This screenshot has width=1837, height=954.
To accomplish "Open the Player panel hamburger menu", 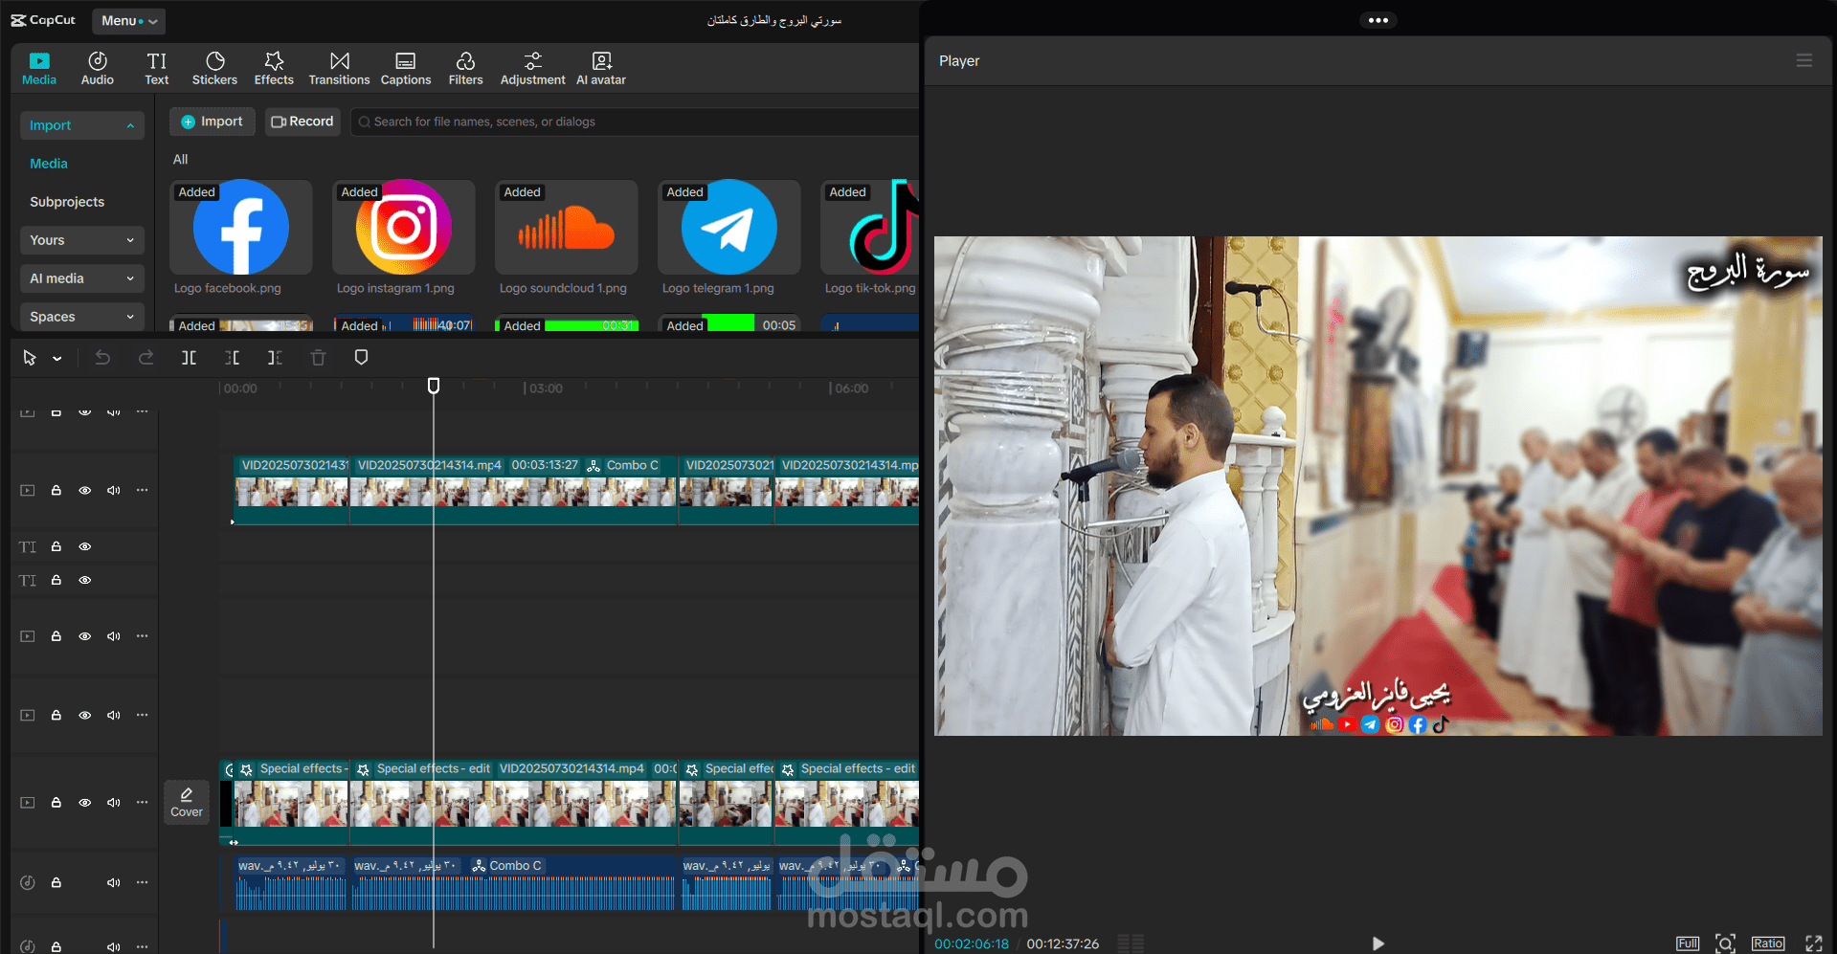I will 1804,60.
